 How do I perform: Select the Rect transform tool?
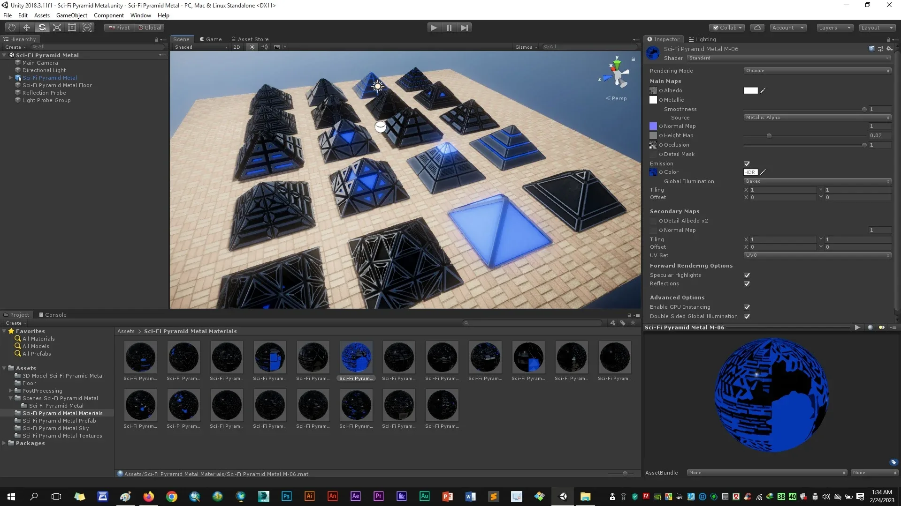click(72, 28)
